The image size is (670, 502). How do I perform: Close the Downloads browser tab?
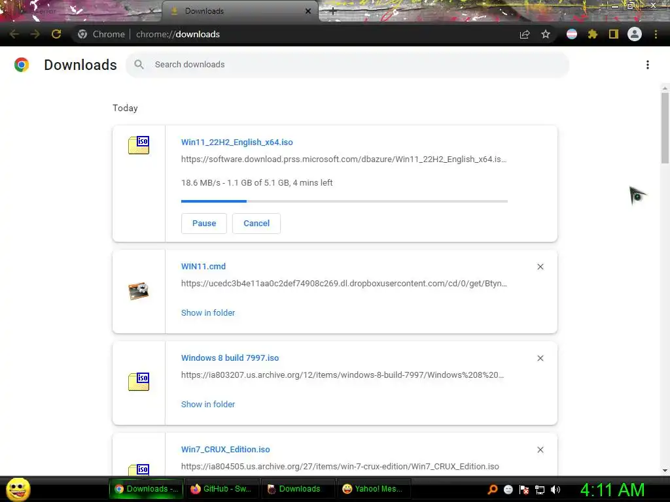[308, 11]
